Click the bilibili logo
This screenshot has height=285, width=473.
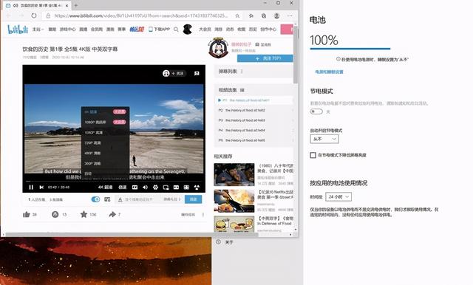[18, 30]
